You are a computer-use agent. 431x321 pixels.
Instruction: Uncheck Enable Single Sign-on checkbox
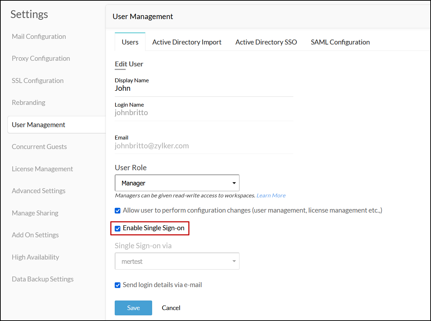[x=118, y=228]
